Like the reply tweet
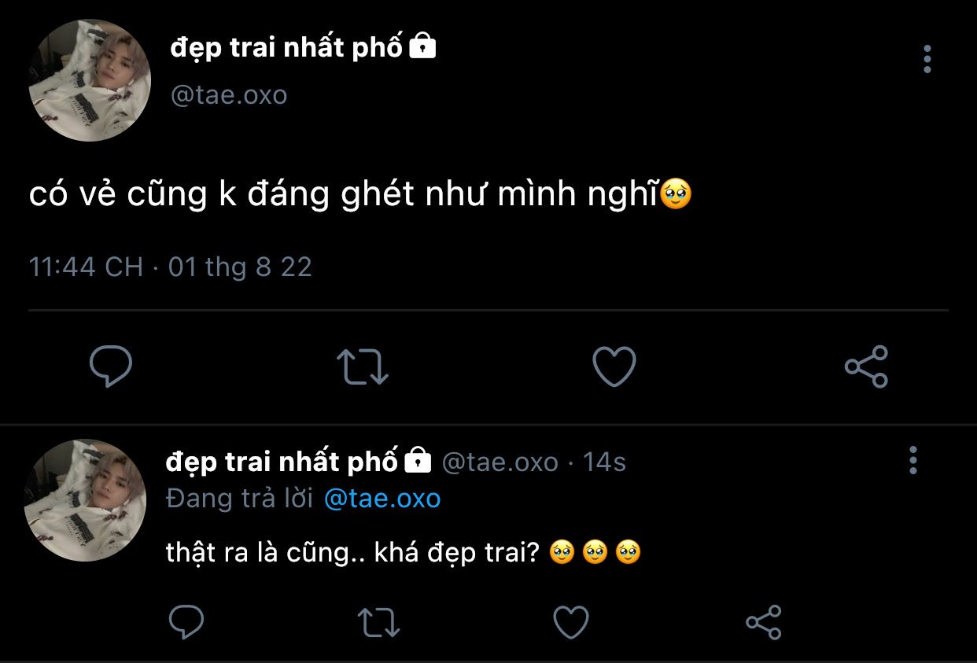Viewport: 977px width, 663px height. tap(572, 622)
